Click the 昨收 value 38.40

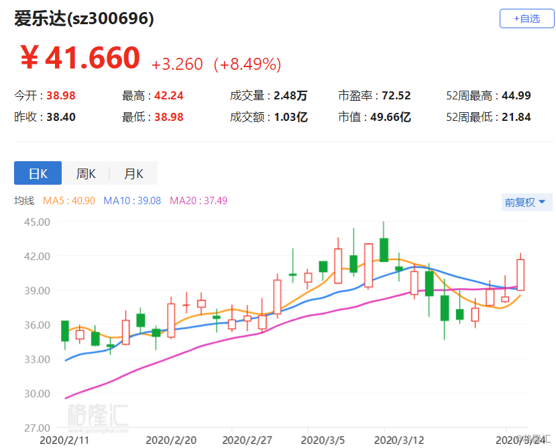click(61, 117)
